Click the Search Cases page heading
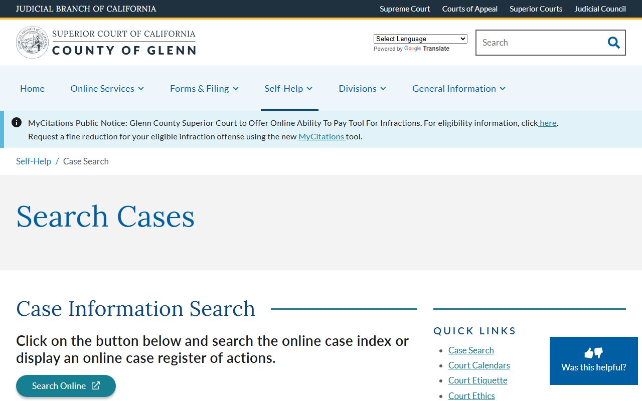Image resolution: width=642 pixels, height=401 pixels. [x=105, y=217]
